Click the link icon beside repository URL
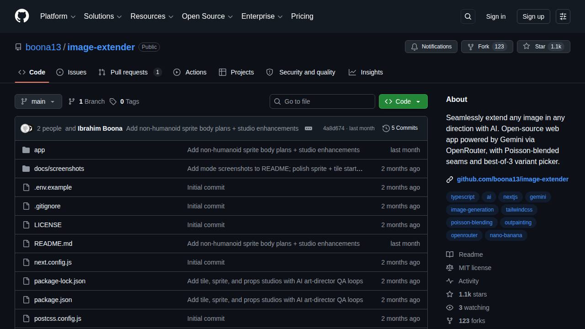The height and width of the screenshot is (329, 585). click(450, 180)
